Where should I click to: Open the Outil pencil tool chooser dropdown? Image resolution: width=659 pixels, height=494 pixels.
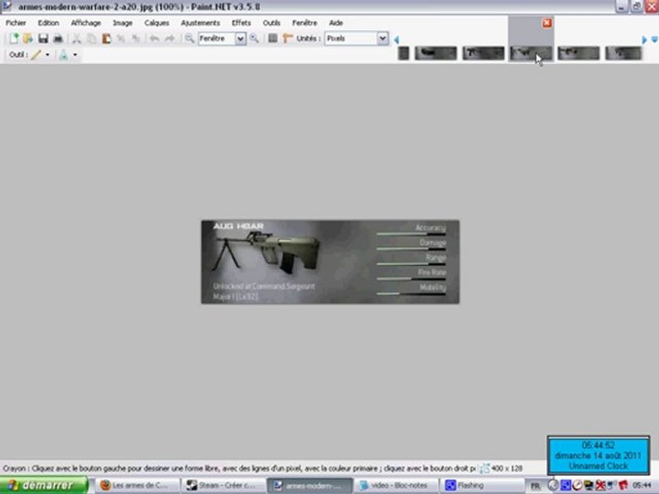coord(47,55)
